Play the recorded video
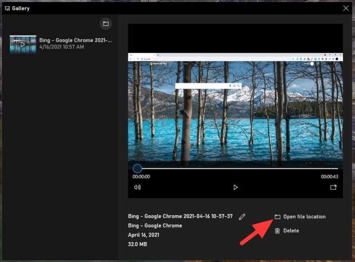355x262 pixels. [235, 187]
